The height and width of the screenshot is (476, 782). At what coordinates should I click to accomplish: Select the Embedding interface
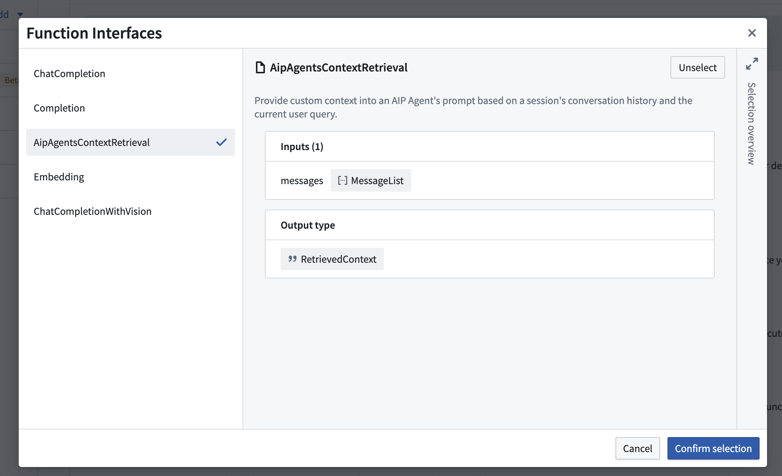(x=130, y=177)
